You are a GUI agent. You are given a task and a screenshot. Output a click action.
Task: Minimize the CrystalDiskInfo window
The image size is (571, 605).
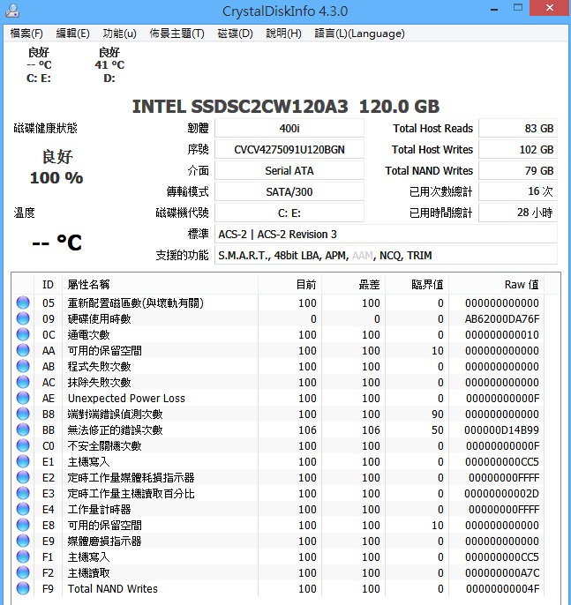coord(494,9)
